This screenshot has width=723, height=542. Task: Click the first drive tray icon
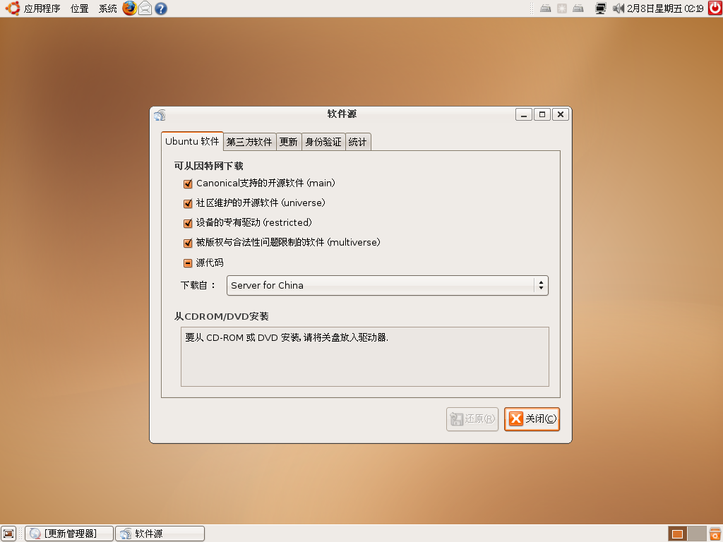click(x=546, y=8)
